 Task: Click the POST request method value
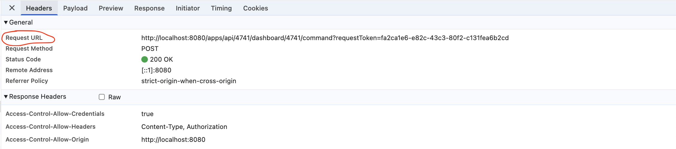(x=150, y=49)
